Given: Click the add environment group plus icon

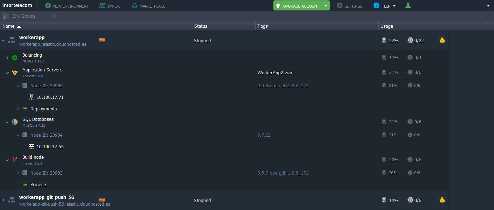Looking at the screenshot, I should point(54,16).
